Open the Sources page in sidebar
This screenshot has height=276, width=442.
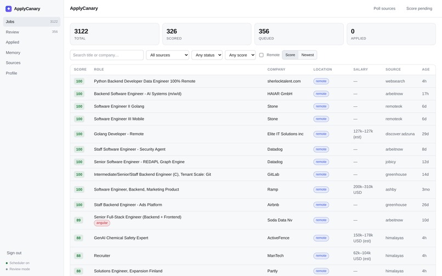tap(32, 63)
